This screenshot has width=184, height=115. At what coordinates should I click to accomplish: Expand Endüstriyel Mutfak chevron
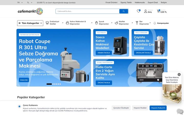coord(63,23)
